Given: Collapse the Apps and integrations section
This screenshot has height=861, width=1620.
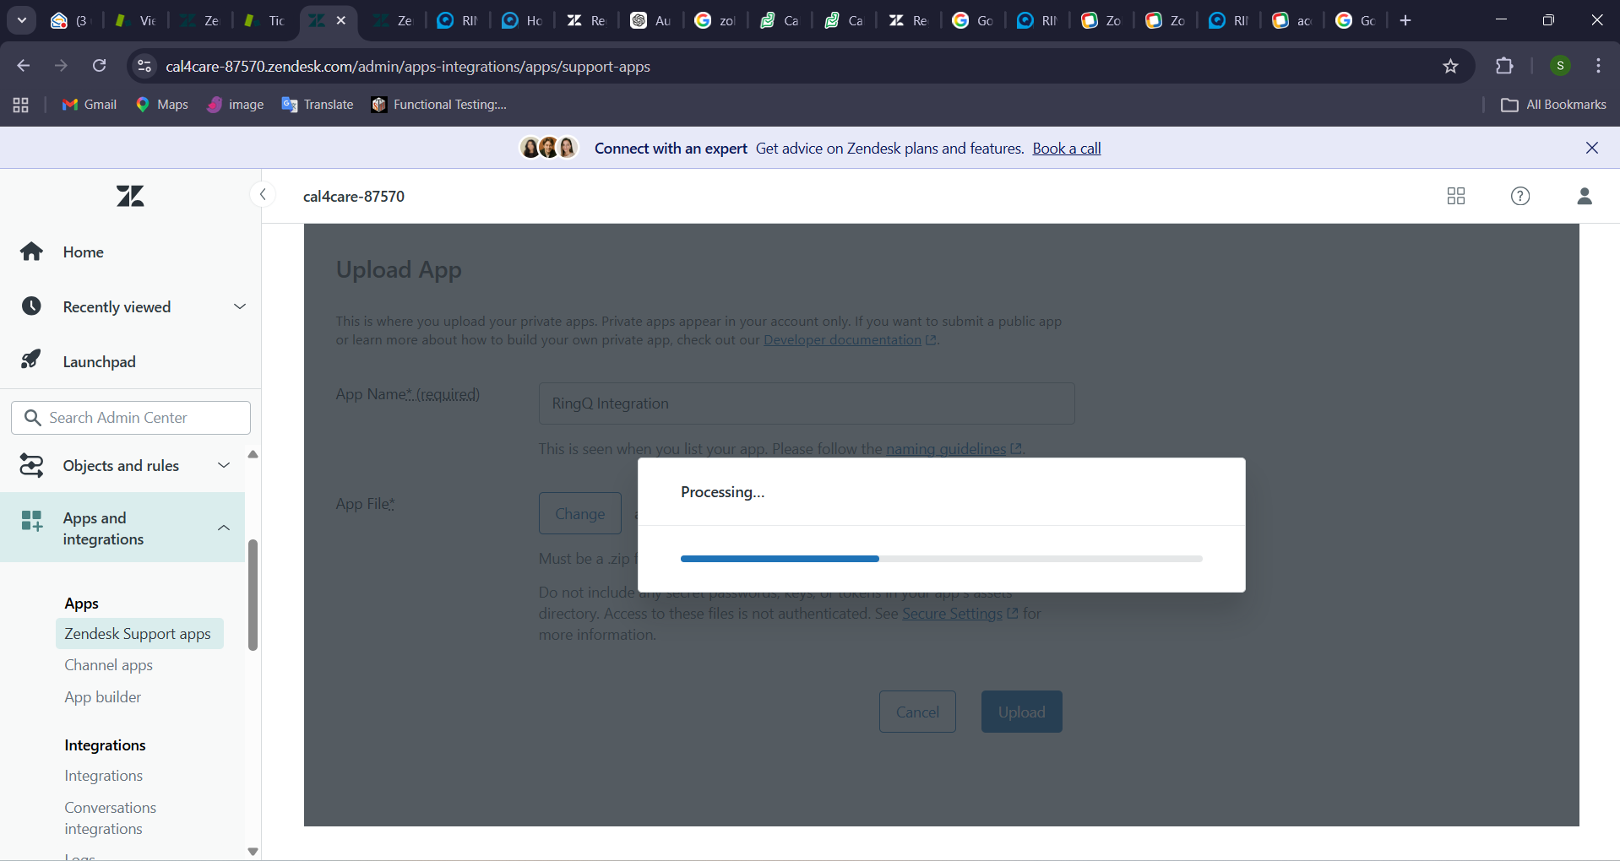Looking at the screenshot, I should click(x=122, y=528).
